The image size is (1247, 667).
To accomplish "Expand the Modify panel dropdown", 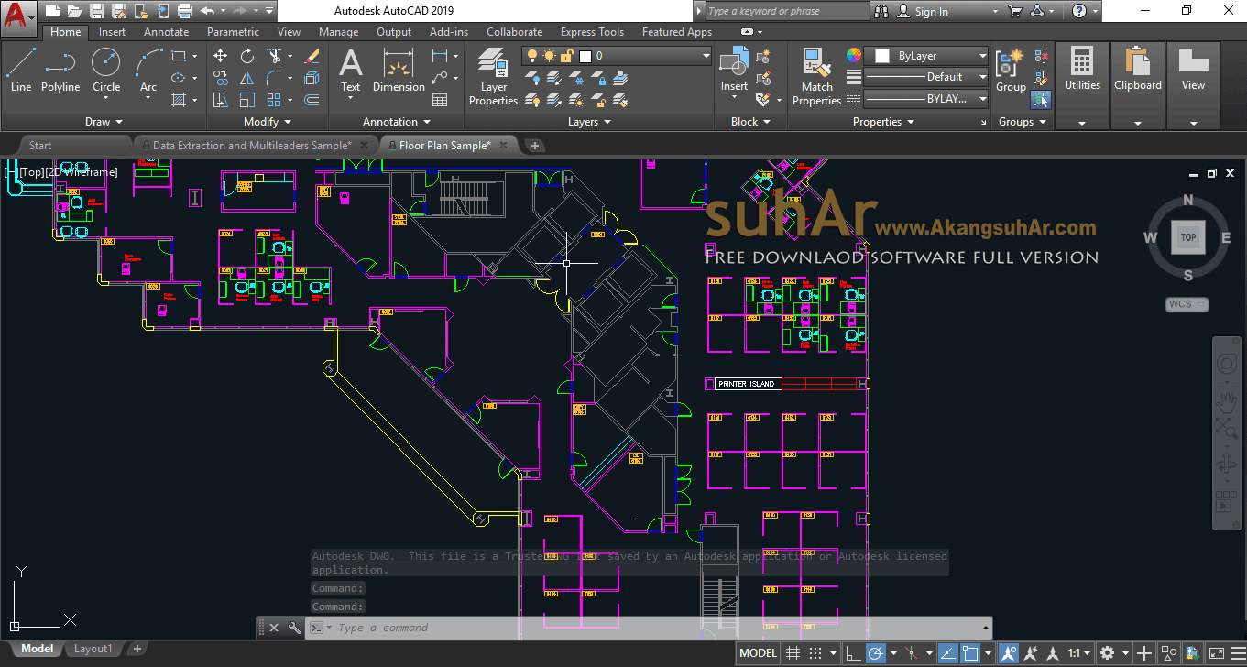I will click(268, 122).
